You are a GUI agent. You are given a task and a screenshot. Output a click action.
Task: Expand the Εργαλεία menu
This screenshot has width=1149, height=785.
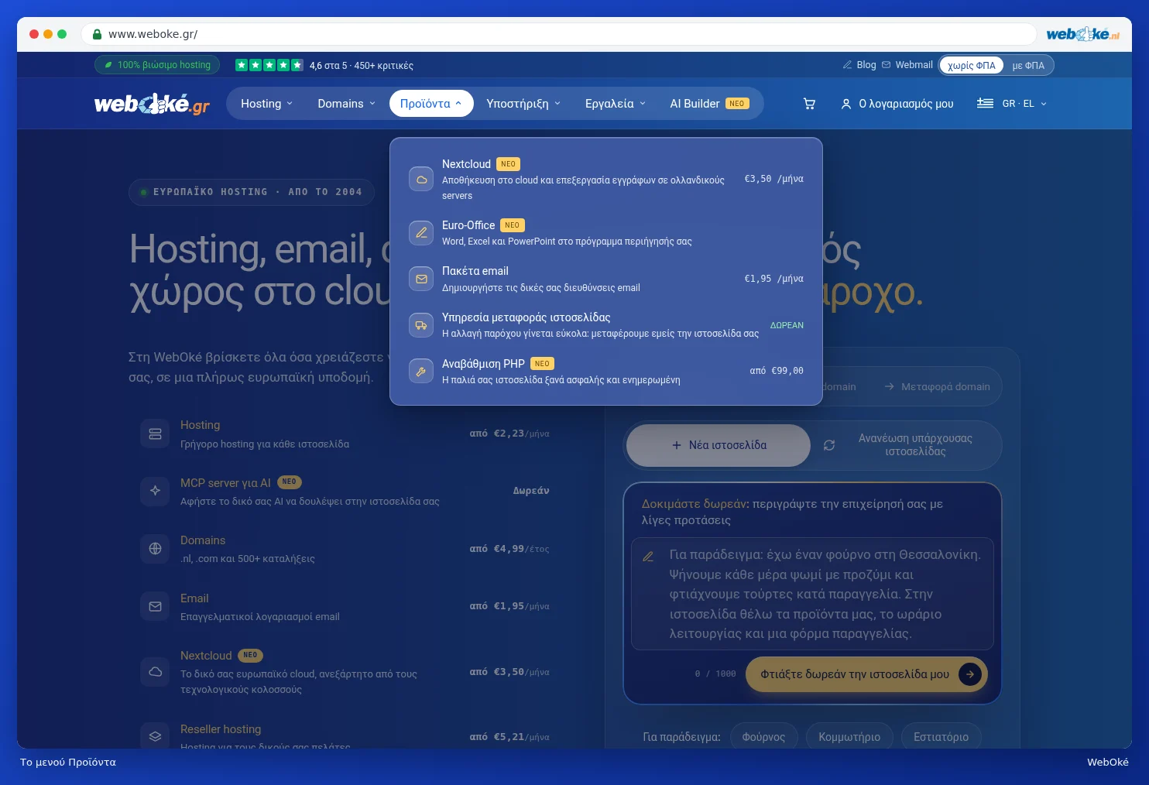616,104
